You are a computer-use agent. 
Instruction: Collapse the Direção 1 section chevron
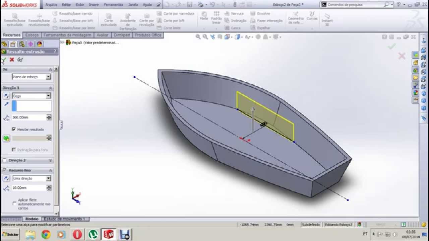click(51, 88)
